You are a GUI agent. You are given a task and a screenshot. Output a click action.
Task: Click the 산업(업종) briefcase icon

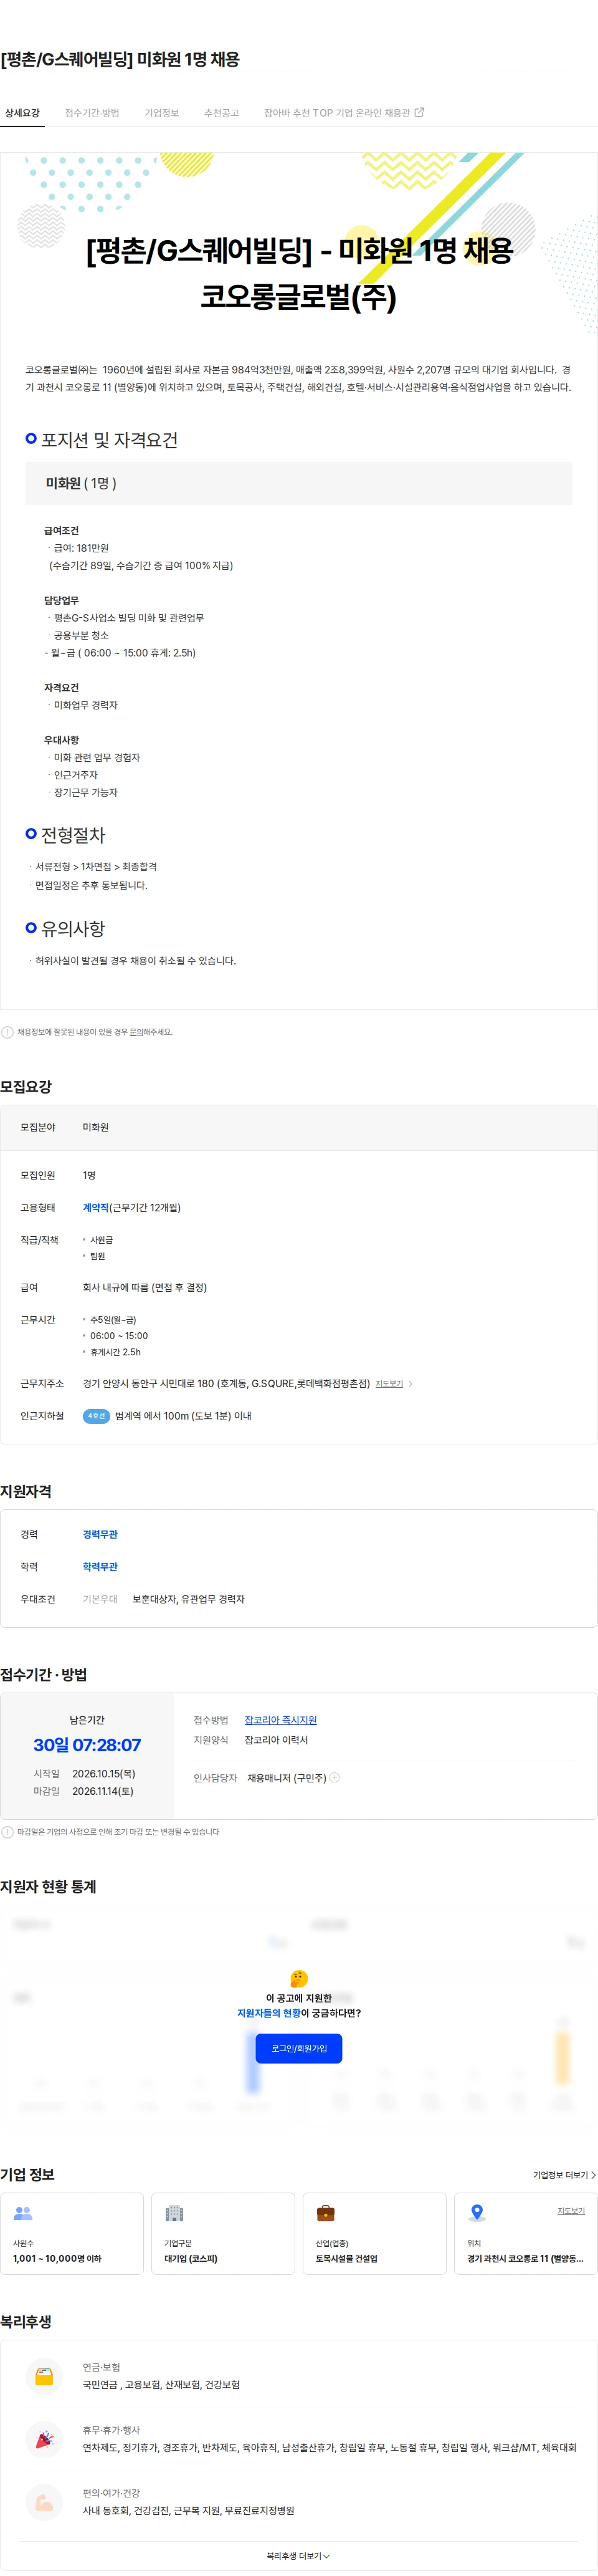[x=325, y=2214]
